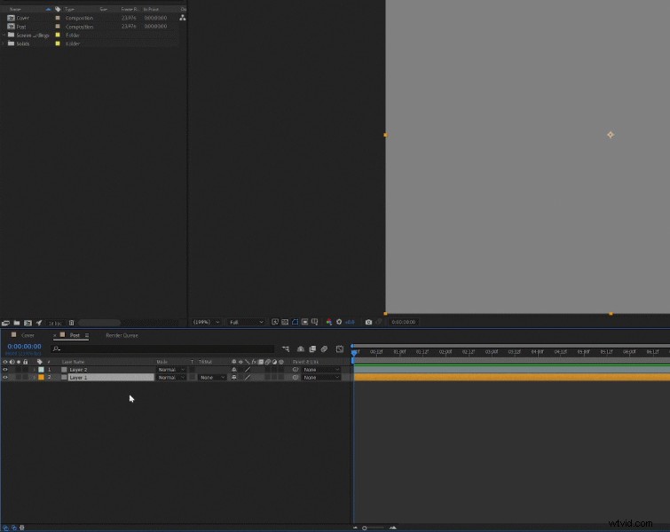Hide Layer 2 with its eye toggle
Viewport: 670px width, 532px height.
click(x=5, y=370)
